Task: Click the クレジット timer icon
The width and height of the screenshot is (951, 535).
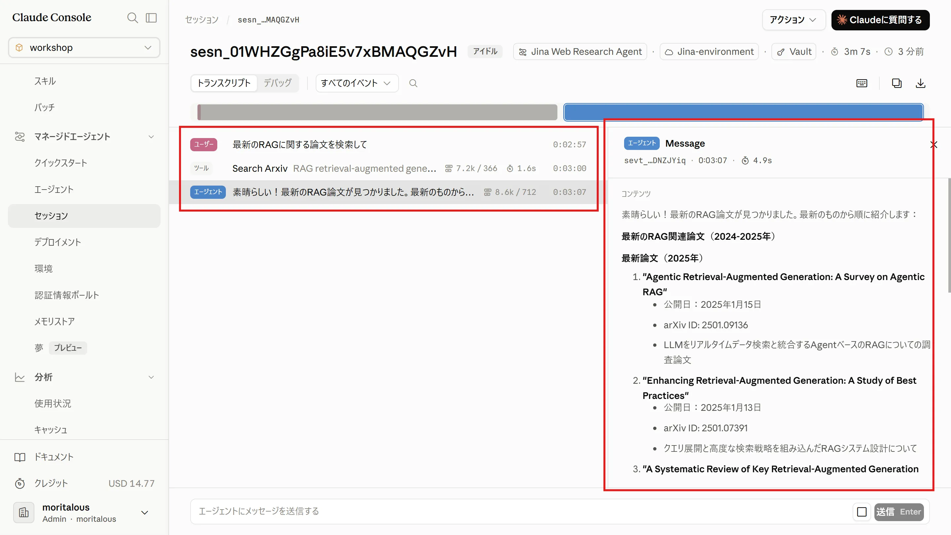Action: 19,483
